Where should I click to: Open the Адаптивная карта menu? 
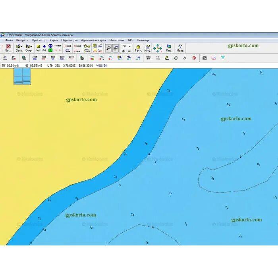click(x=93, y=40)
